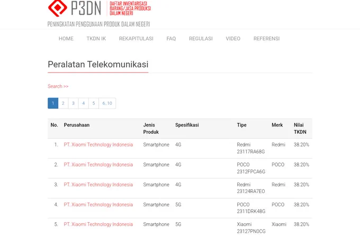The height and width of the screenshot is (237, 360).
Task: Click the Daftar Inventarisasi banner text
Action: click(130, 8)
